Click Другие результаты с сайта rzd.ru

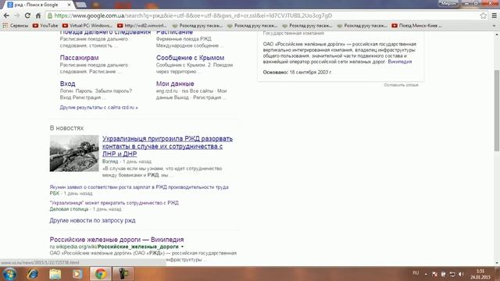99,108
